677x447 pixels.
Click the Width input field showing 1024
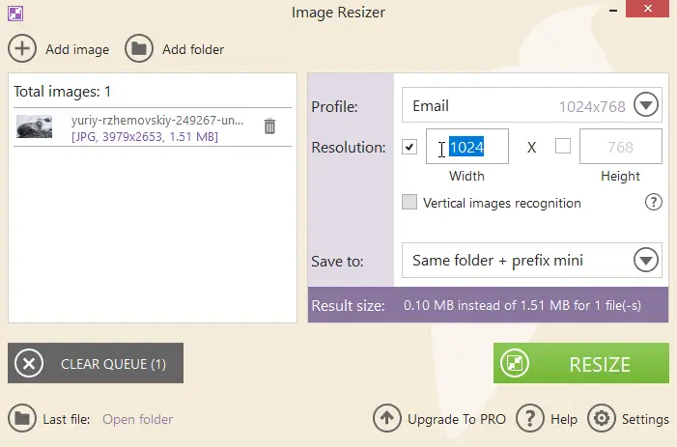point(467,147)
